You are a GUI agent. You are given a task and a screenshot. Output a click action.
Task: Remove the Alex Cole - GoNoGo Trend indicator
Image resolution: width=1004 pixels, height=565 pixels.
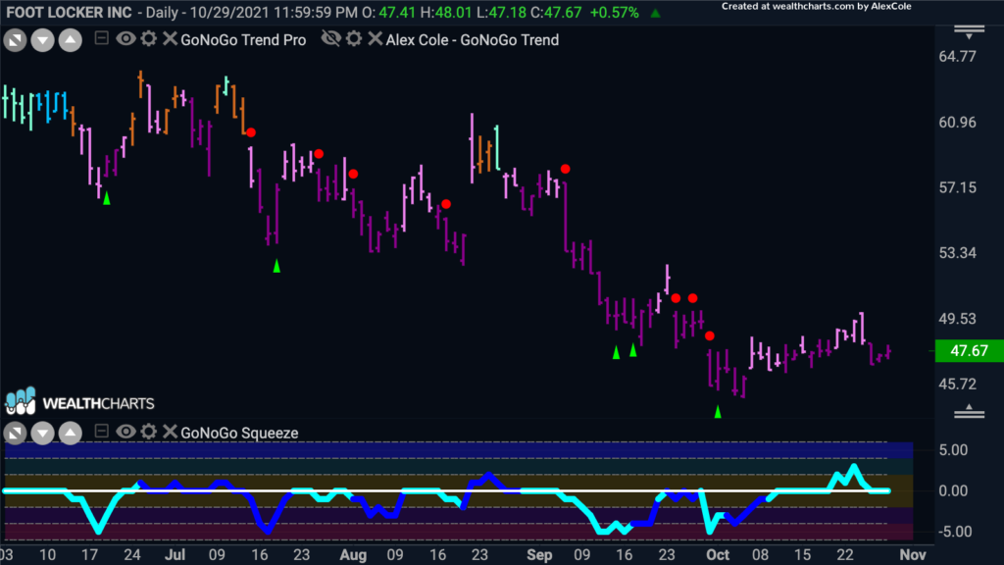(x=375, y=39)
